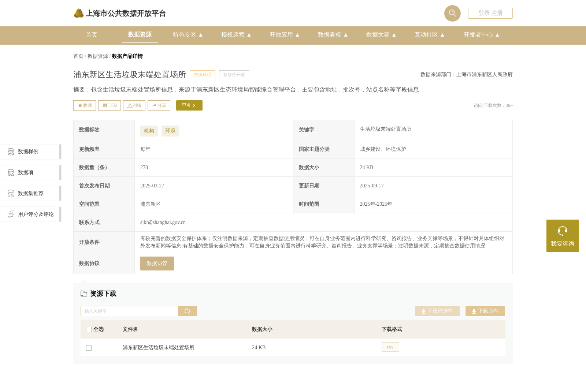Click record count value 278
The width and height of the screenshot is (586, 366).
pos(144,168)
